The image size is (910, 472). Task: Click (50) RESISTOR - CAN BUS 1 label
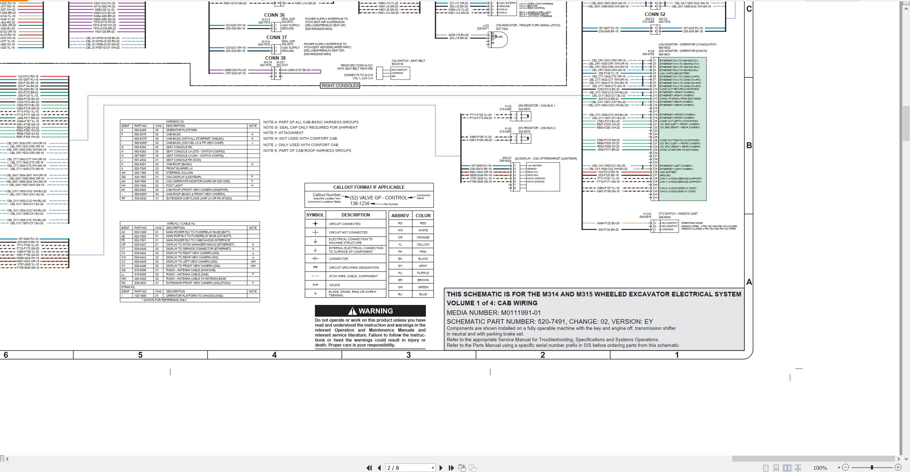[536, 106]
